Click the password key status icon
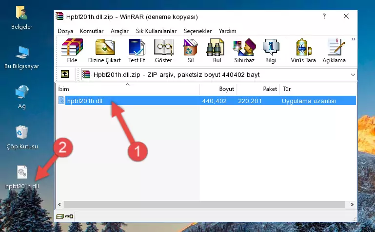Screen dimensions: 375x232 (x=69, y=216)
